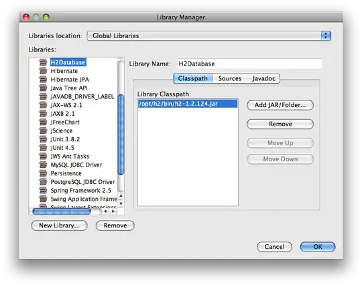The height and width of the screenshot is (285, 362).
Task: Click the JFreeChart library icon
Action: (43, 122)
